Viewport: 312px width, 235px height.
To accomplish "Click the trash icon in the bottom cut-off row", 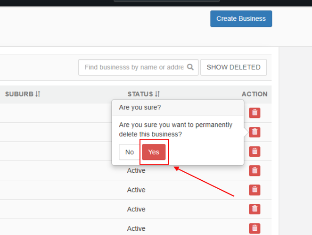I will pyautogui.click(x=255, y=228).
